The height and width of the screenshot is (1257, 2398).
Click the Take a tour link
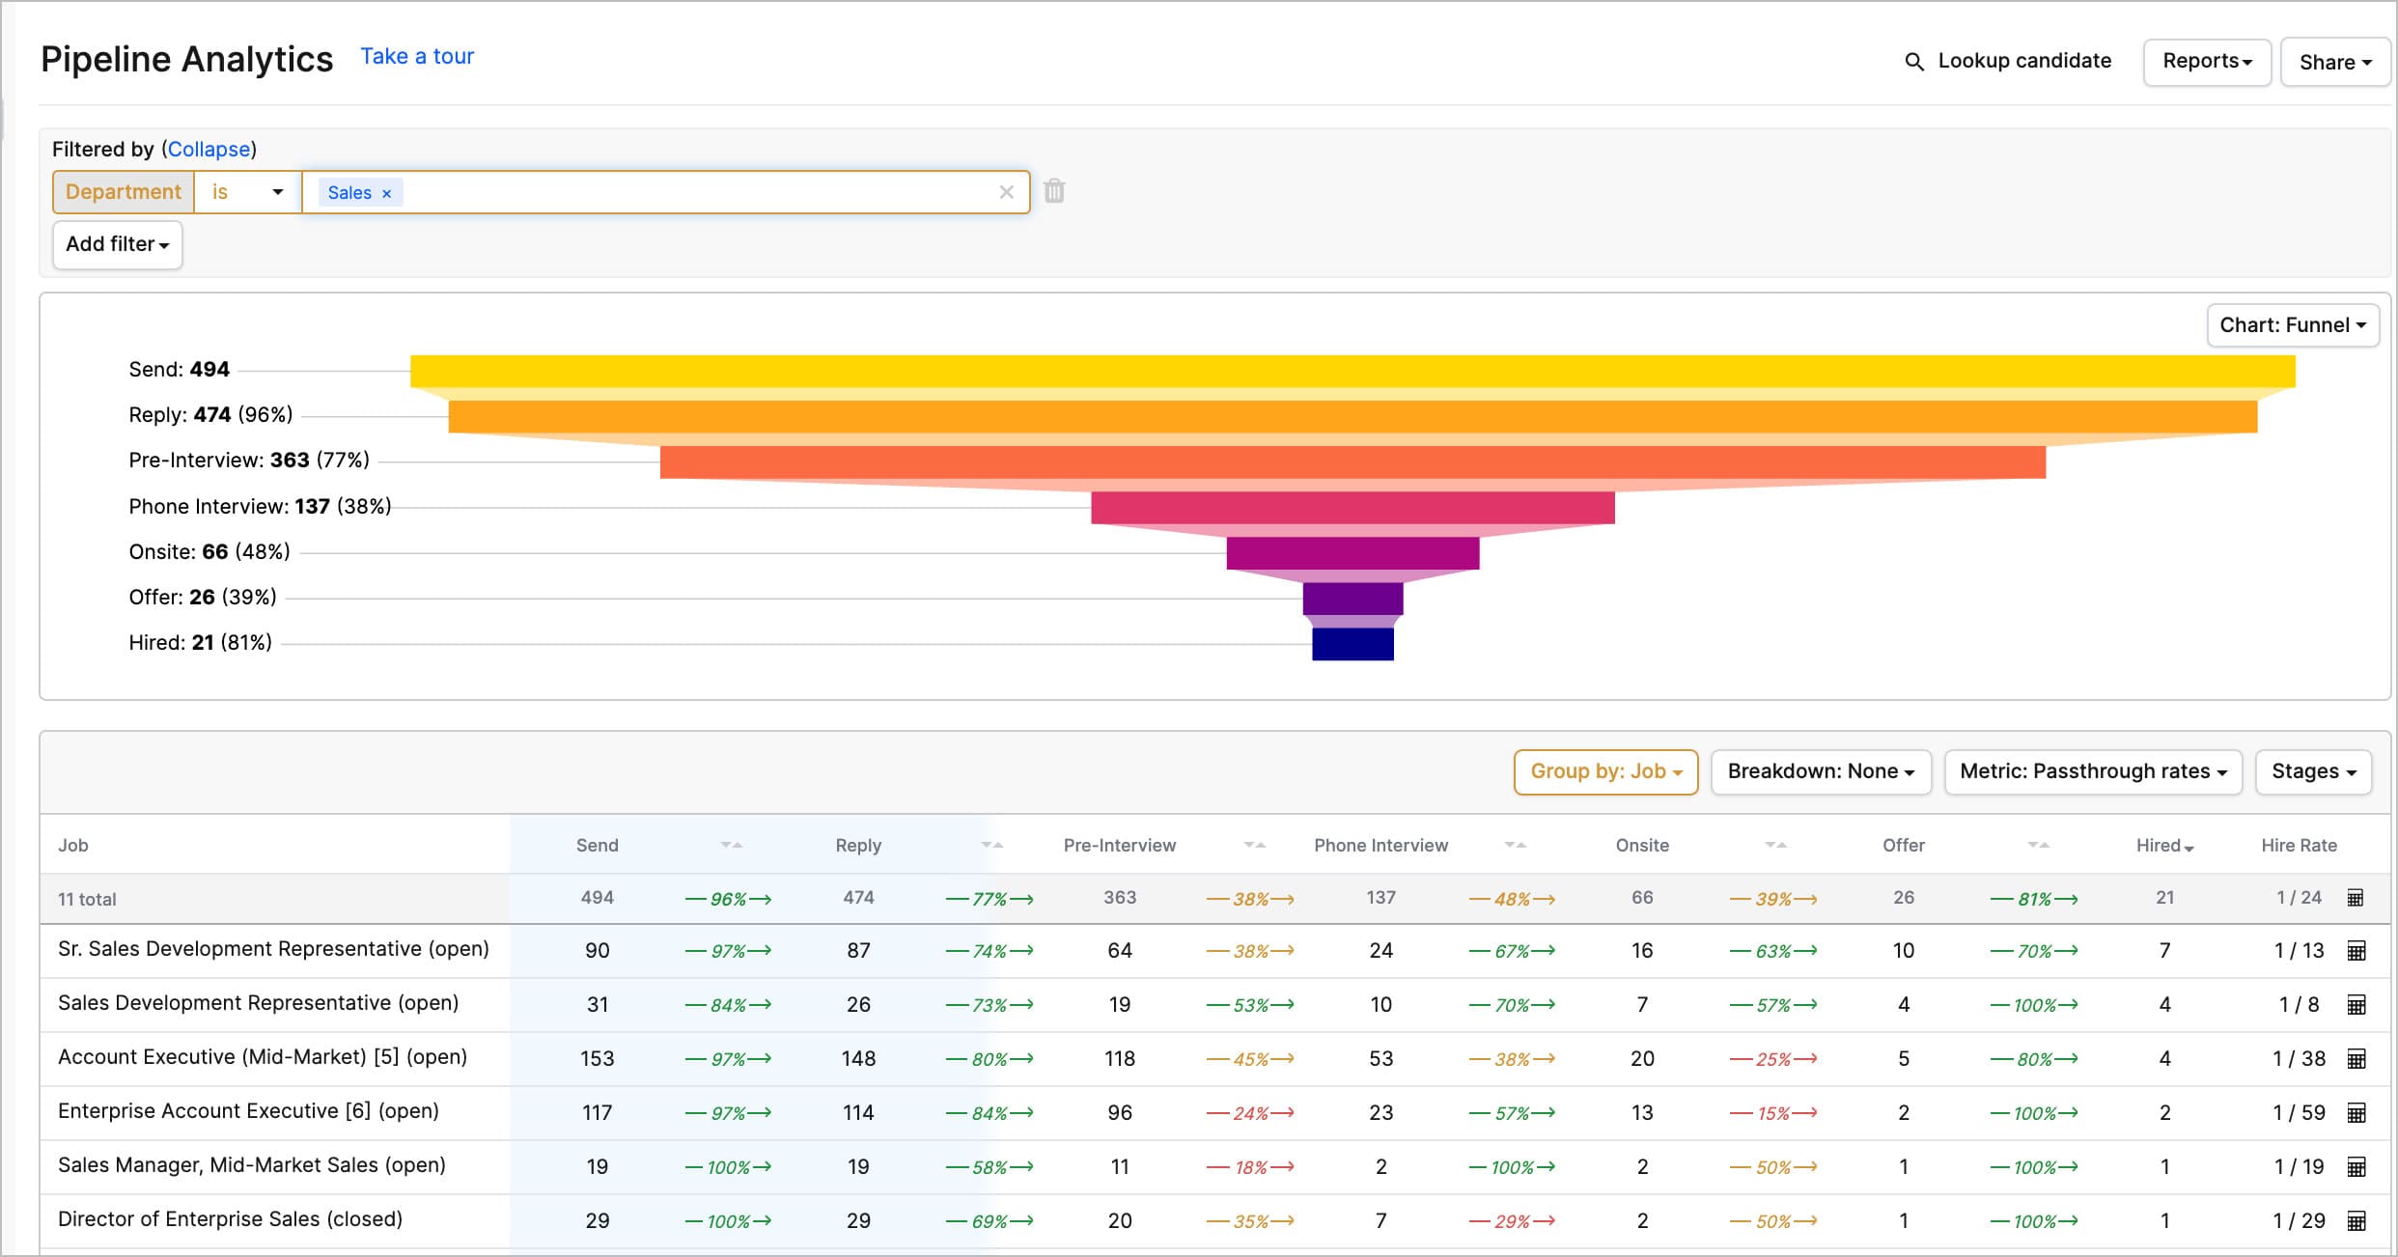417,56
